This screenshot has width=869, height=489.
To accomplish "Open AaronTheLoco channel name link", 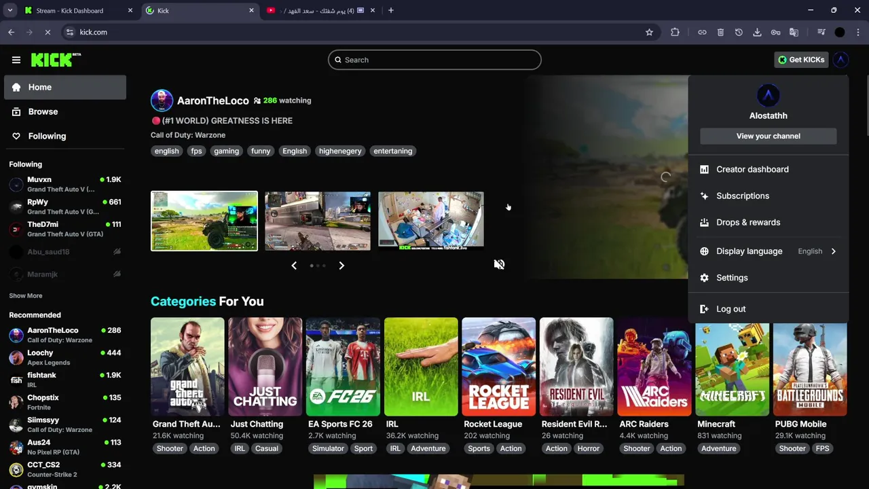I will pyautogui.click(x=212, y=101).
